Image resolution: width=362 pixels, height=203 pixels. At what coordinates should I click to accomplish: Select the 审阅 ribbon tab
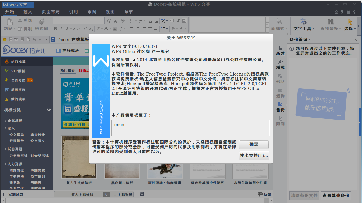tap(92, 12)
